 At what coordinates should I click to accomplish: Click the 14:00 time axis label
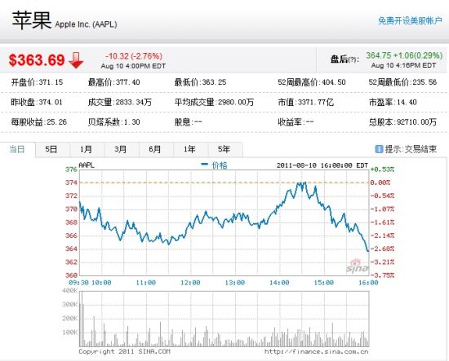279,283
